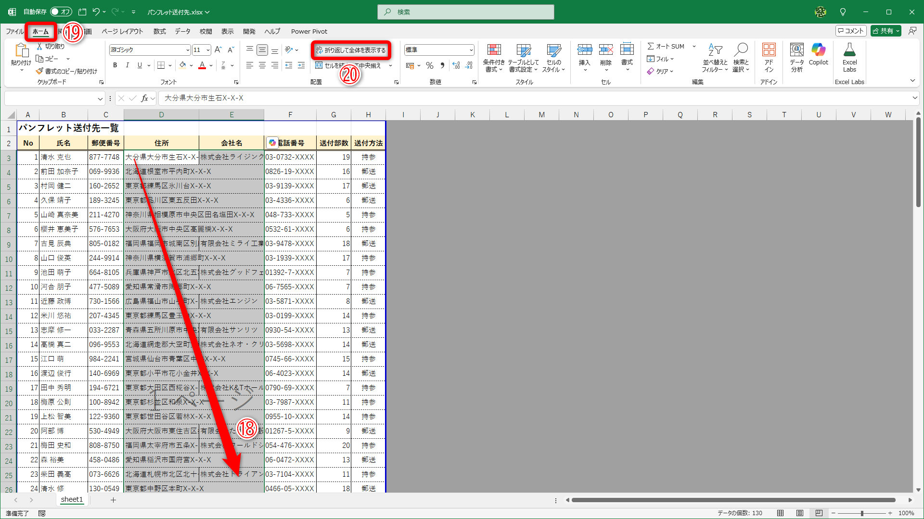Viewport: 924px width, 519px height.
Task: Click the zoom slider in status bar
Action: (x=862, y=513)
